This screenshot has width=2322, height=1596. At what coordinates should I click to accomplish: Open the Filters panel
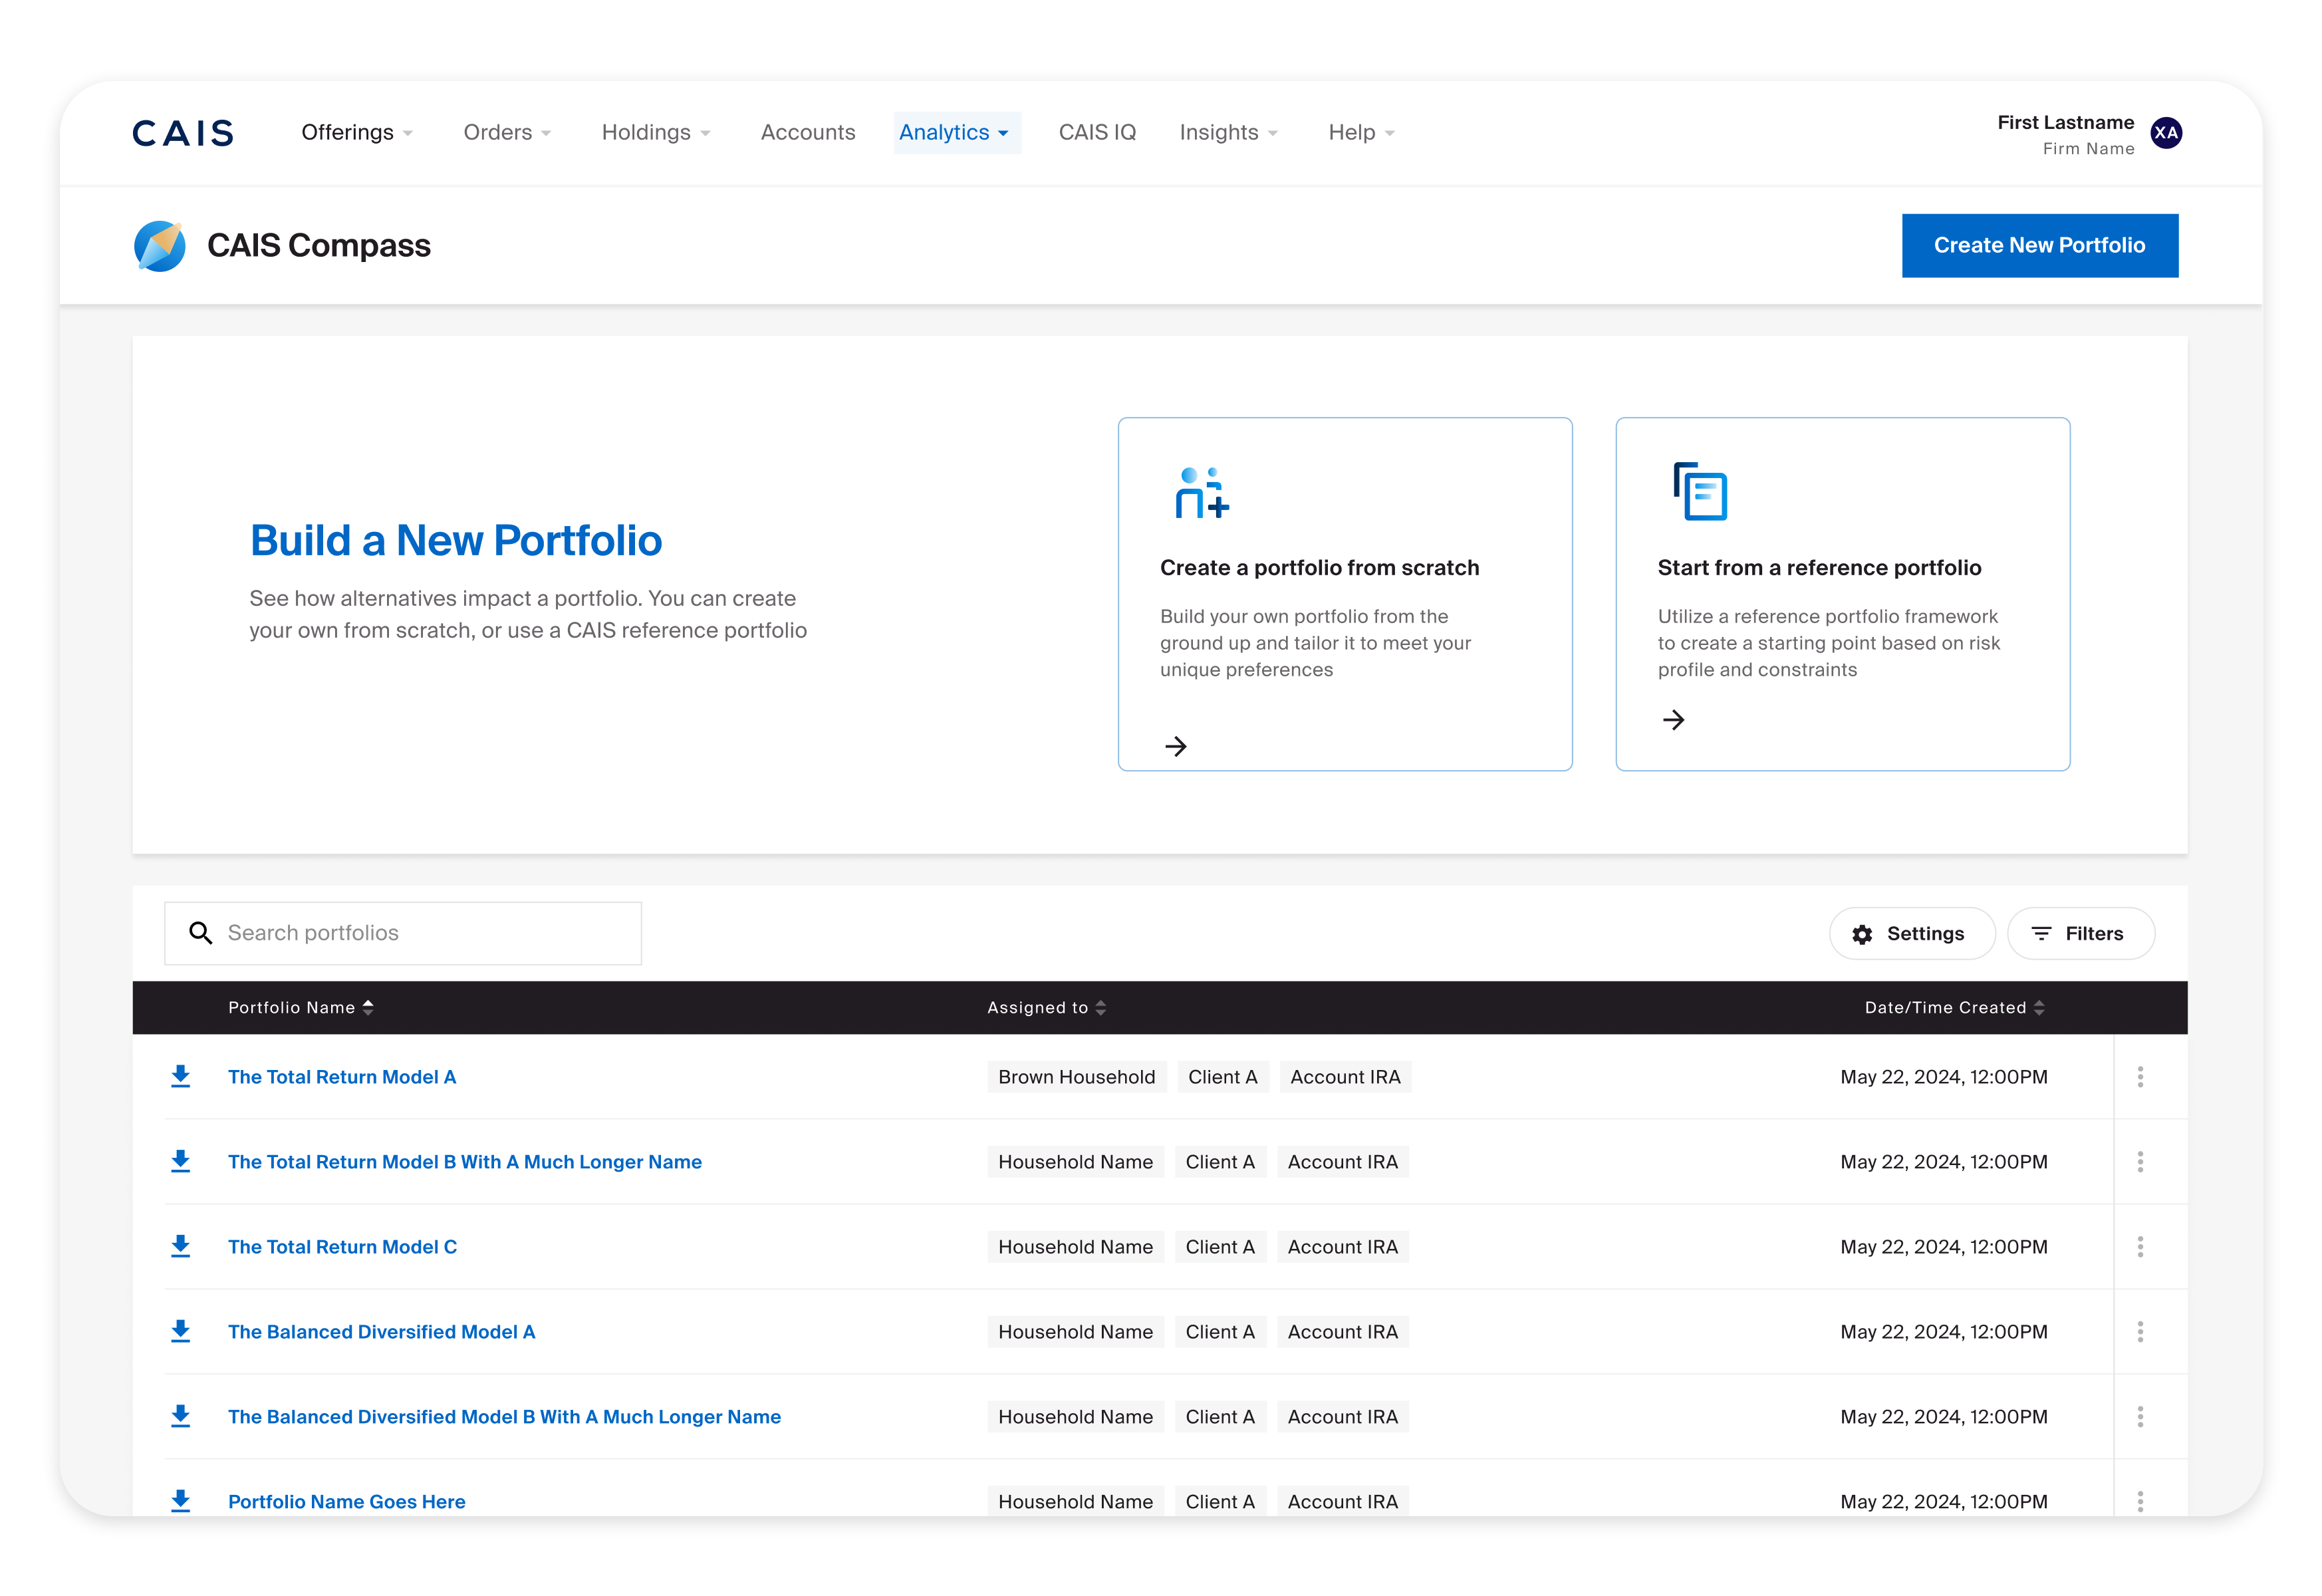point(2080,934)
